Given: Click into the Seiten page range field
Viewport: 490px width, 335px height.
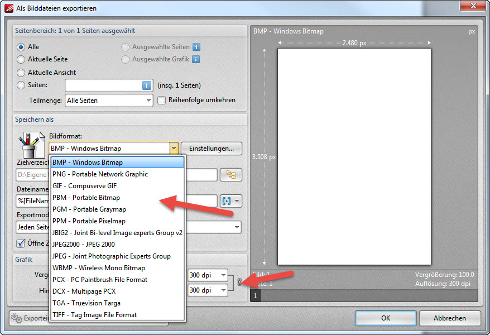Looking at the screenshot, I should (x=103, y=85).
